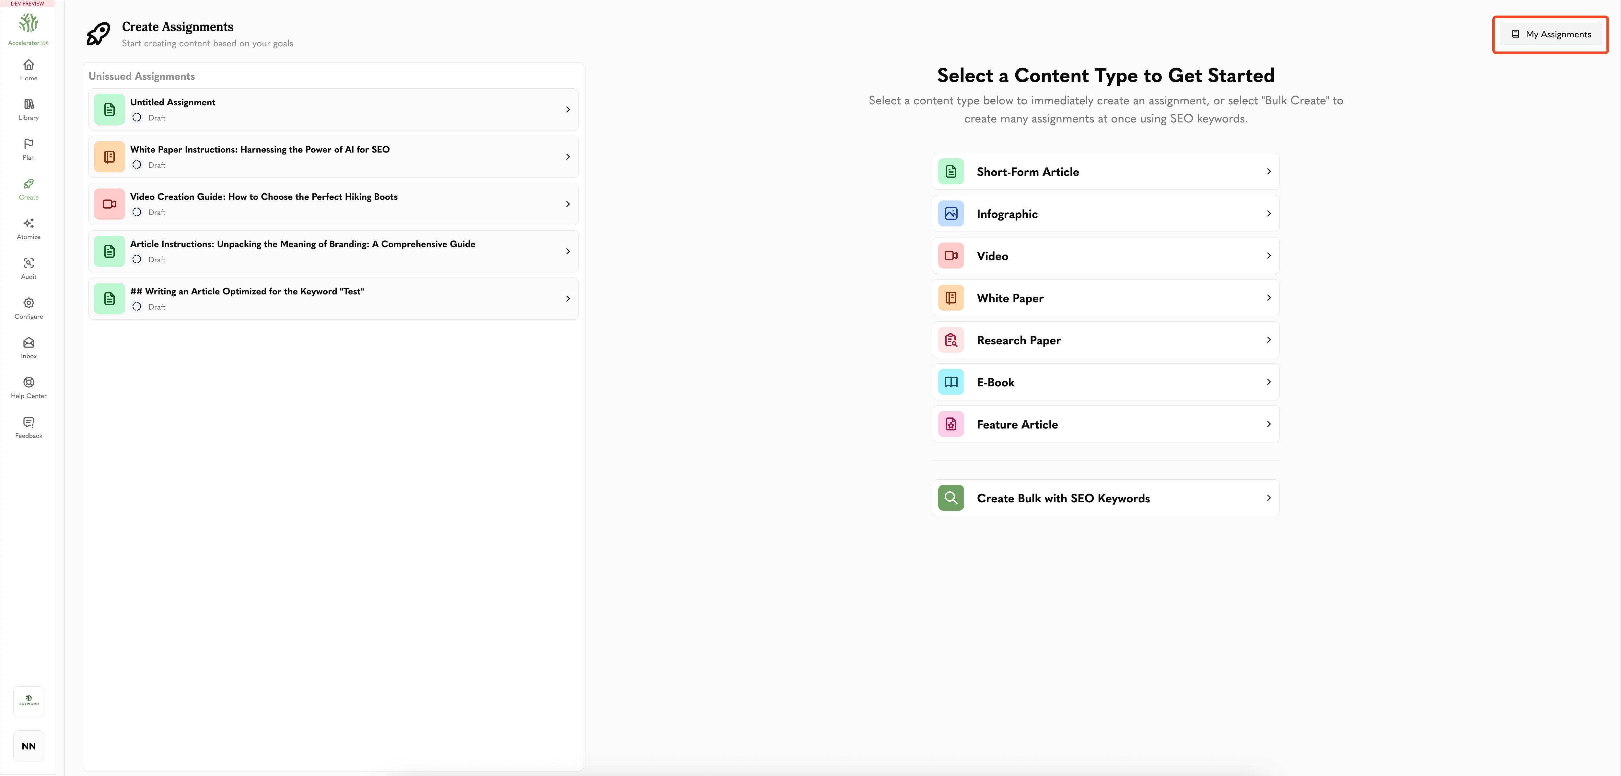The image size is (1621, 776).
Task: Click the Infographic blue image icon
Action: coord(951,214)
